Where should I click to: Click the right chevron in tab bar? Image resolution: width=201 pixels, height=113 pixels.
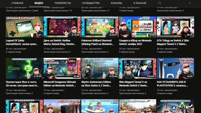pyautogui.click(x=190, y=3)
